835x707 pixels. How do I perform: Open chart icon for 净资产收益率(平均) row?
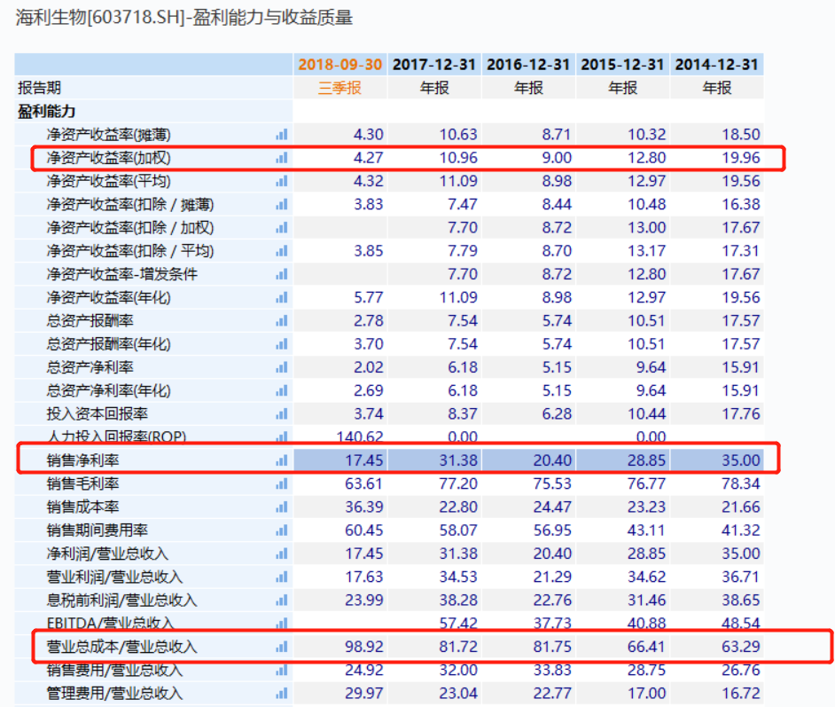tap(282, 181)
